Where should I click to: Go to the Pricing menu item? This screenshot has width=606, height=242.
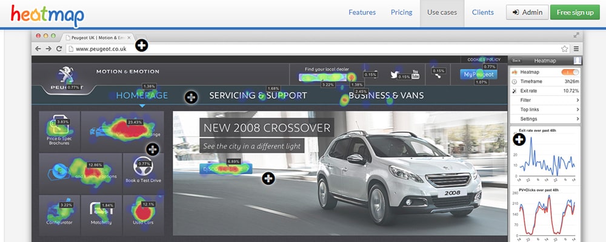coord(401,13)
